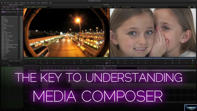Click the T title tool in timeline toolbar
This screenshot has height=111, width=197.
pyautogui.click(x=145, y=68)
